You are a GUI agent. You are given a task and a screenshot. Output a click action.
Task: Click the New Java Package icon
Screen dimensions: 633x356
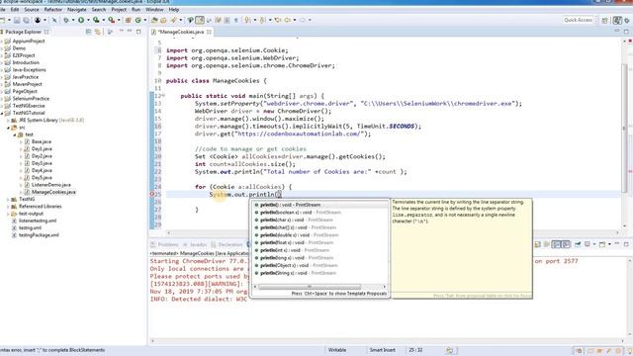point(128,20)
